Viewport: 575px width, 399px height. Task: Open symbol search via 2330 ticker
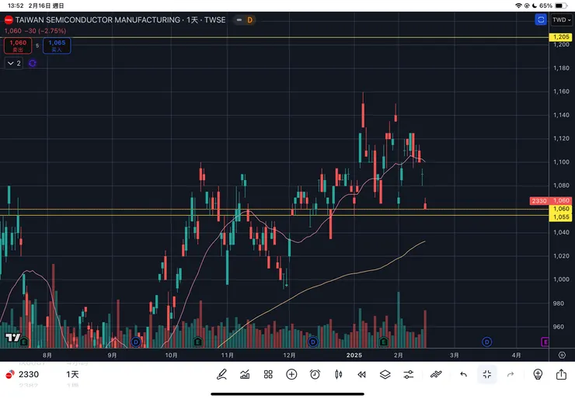coord(29,374)
